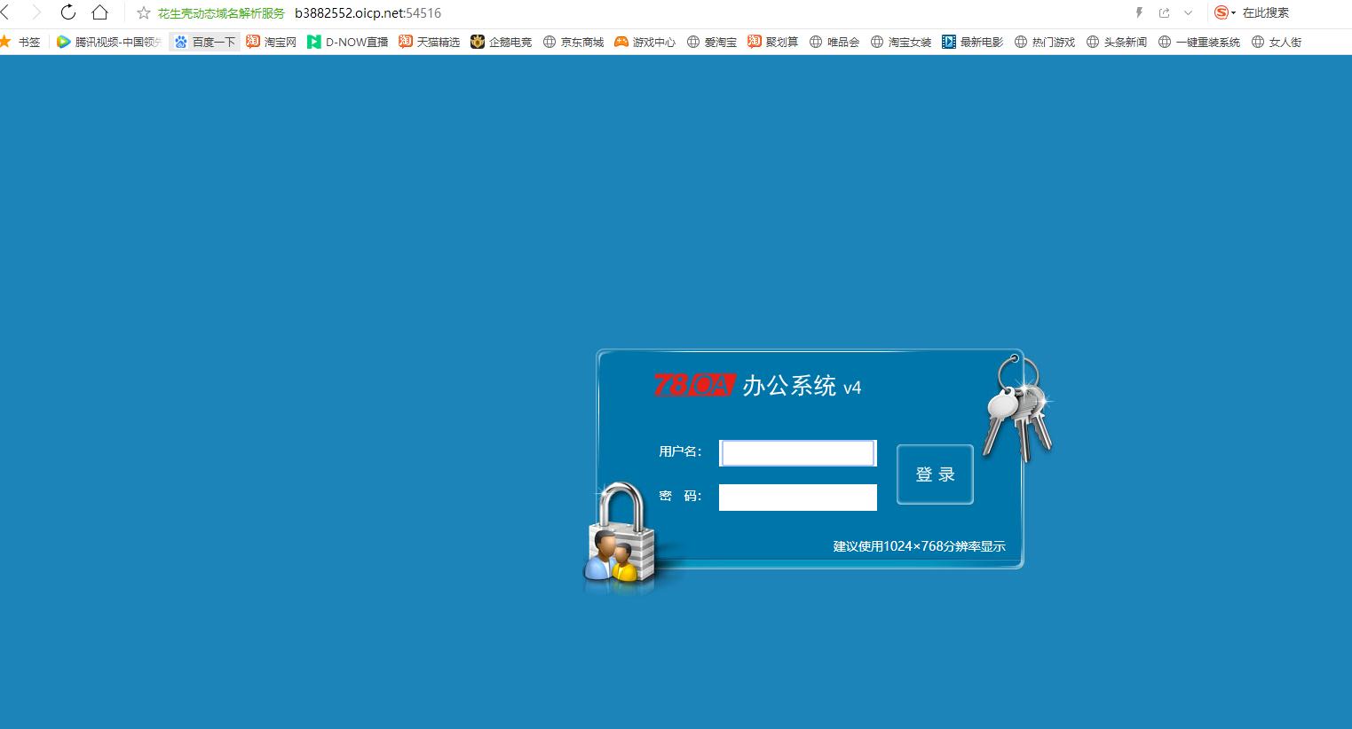1352x729 pixels.
Task: Click the 腾讯视频 bookmark icon
Action: click(x=62, y=41)
